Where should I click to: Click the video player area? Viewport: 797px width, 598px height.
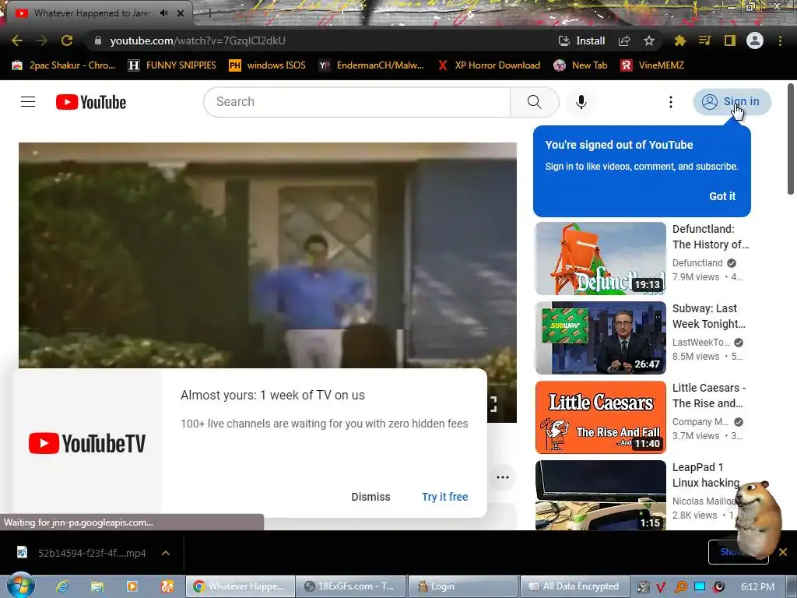pyautogui.click(x=268, y=255)
